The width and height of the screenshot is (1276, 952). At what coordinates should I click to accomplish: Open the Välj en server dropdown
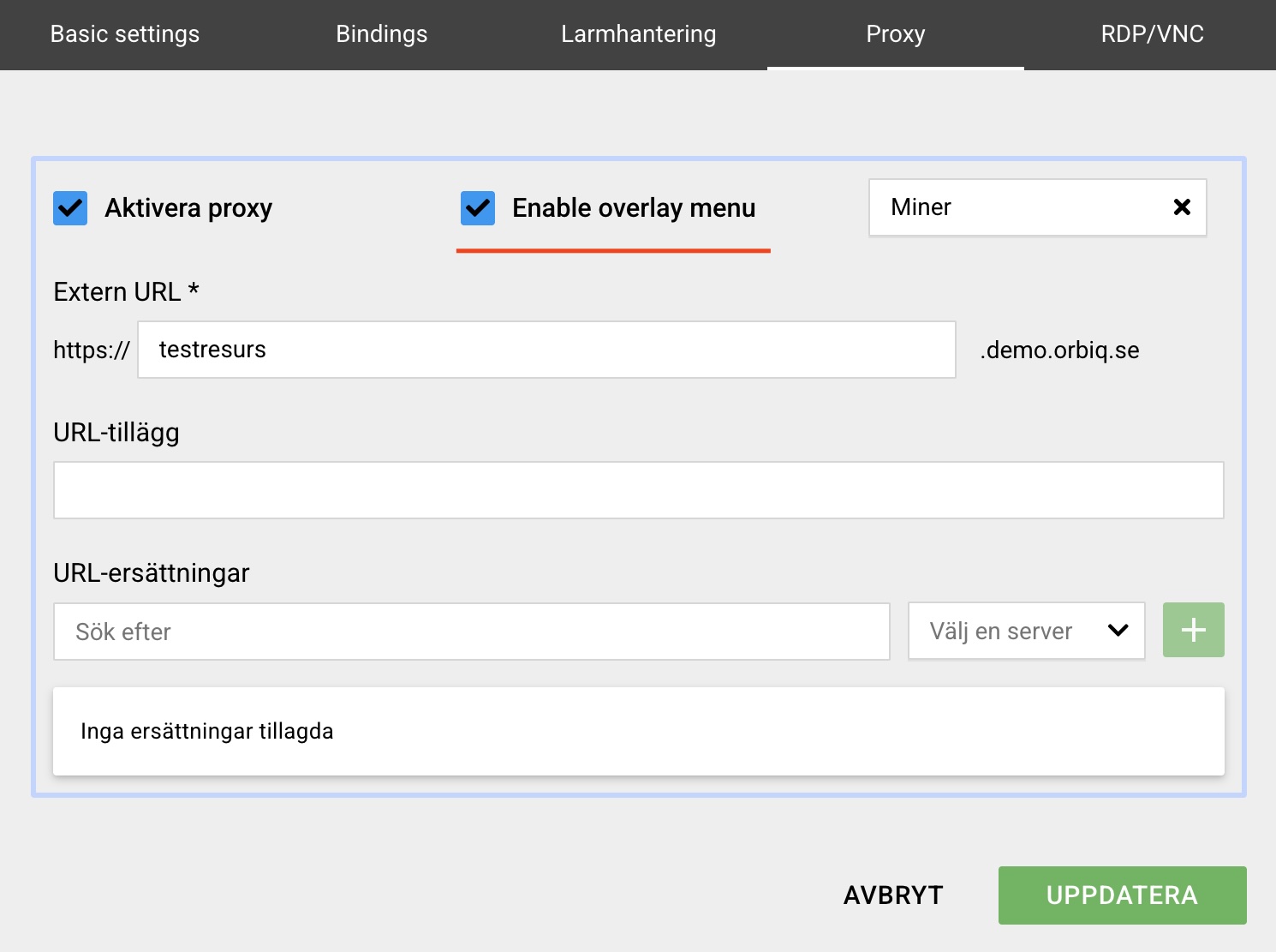[x=1025, y=632]
